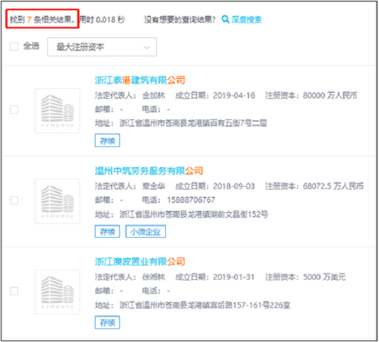Open the 最大注册资本 sort dropdown

(x=102, y=47)
